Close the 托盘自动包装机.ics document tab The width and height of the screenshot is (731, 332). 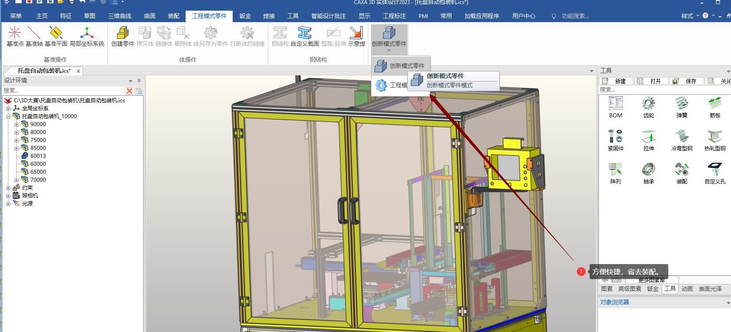(x=78, y=71)
